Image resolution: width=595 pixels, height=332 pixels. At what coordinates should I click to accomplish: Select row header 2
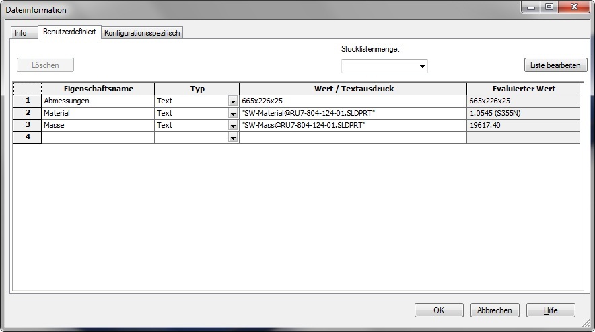(x=28, y=113)
